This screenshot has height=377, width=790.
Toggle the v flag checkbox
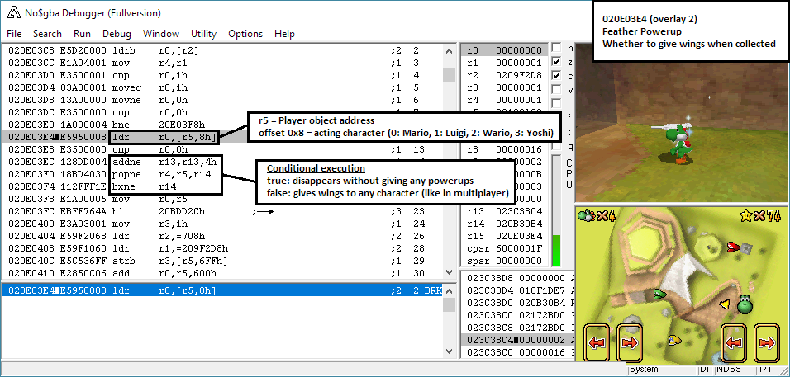coord(556,89)
